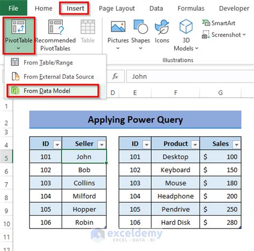Open Recommended PivotTables

55,35
